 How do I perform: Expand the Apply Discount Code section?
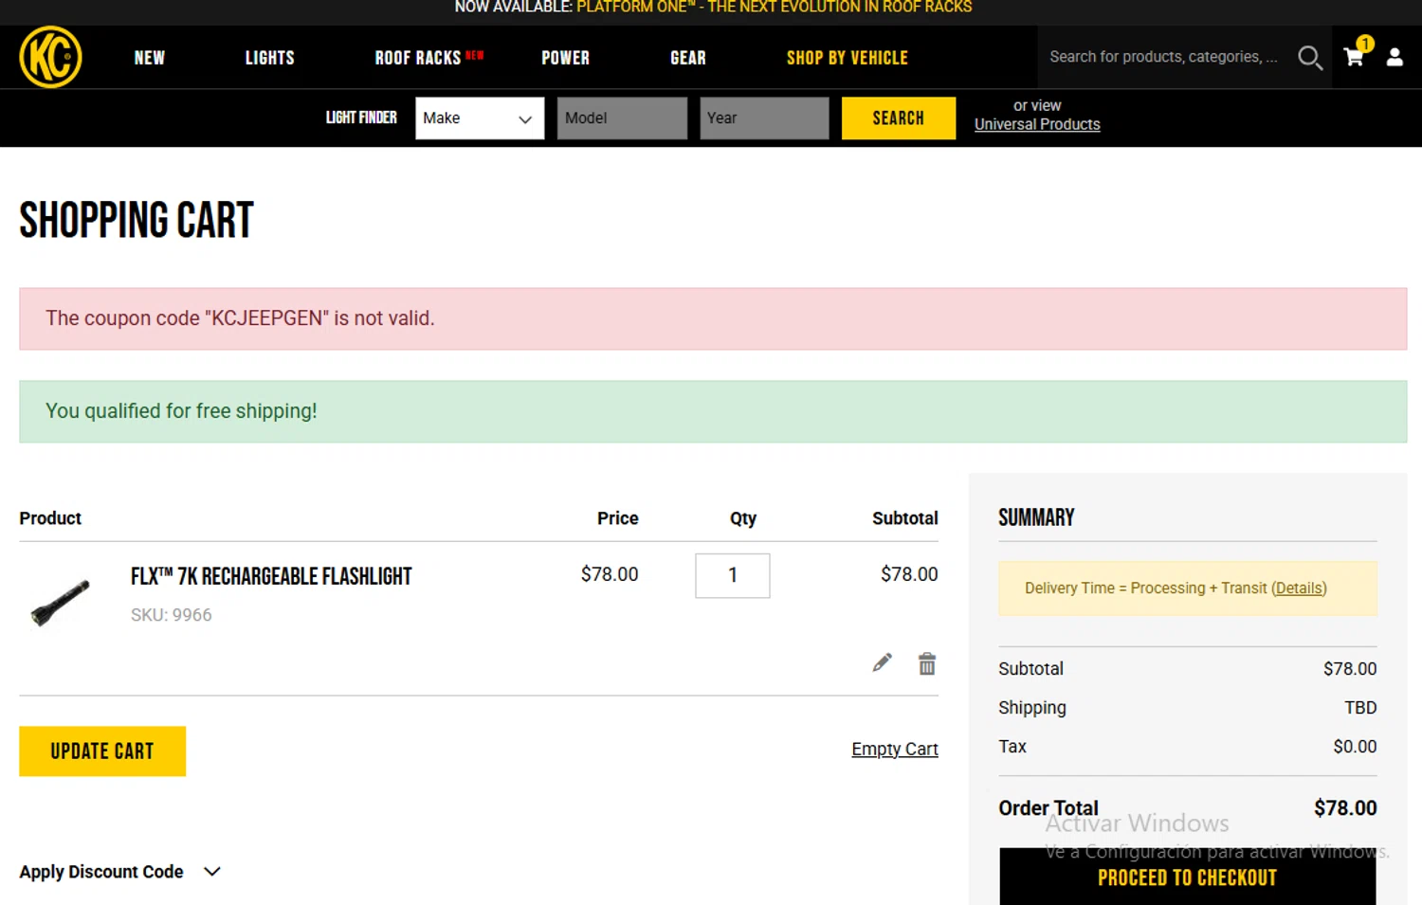[x=119, y=872]
